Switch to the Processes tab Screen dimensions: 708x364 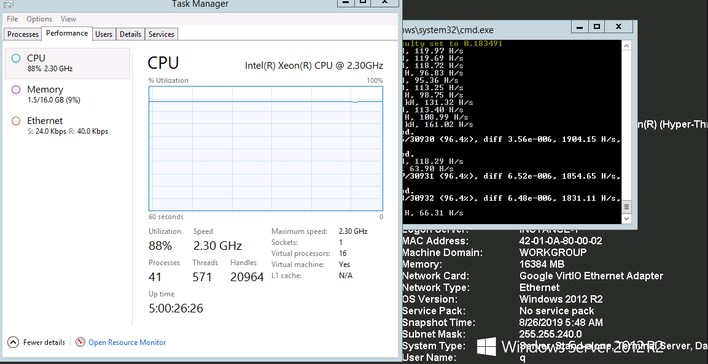pos(23,34)
